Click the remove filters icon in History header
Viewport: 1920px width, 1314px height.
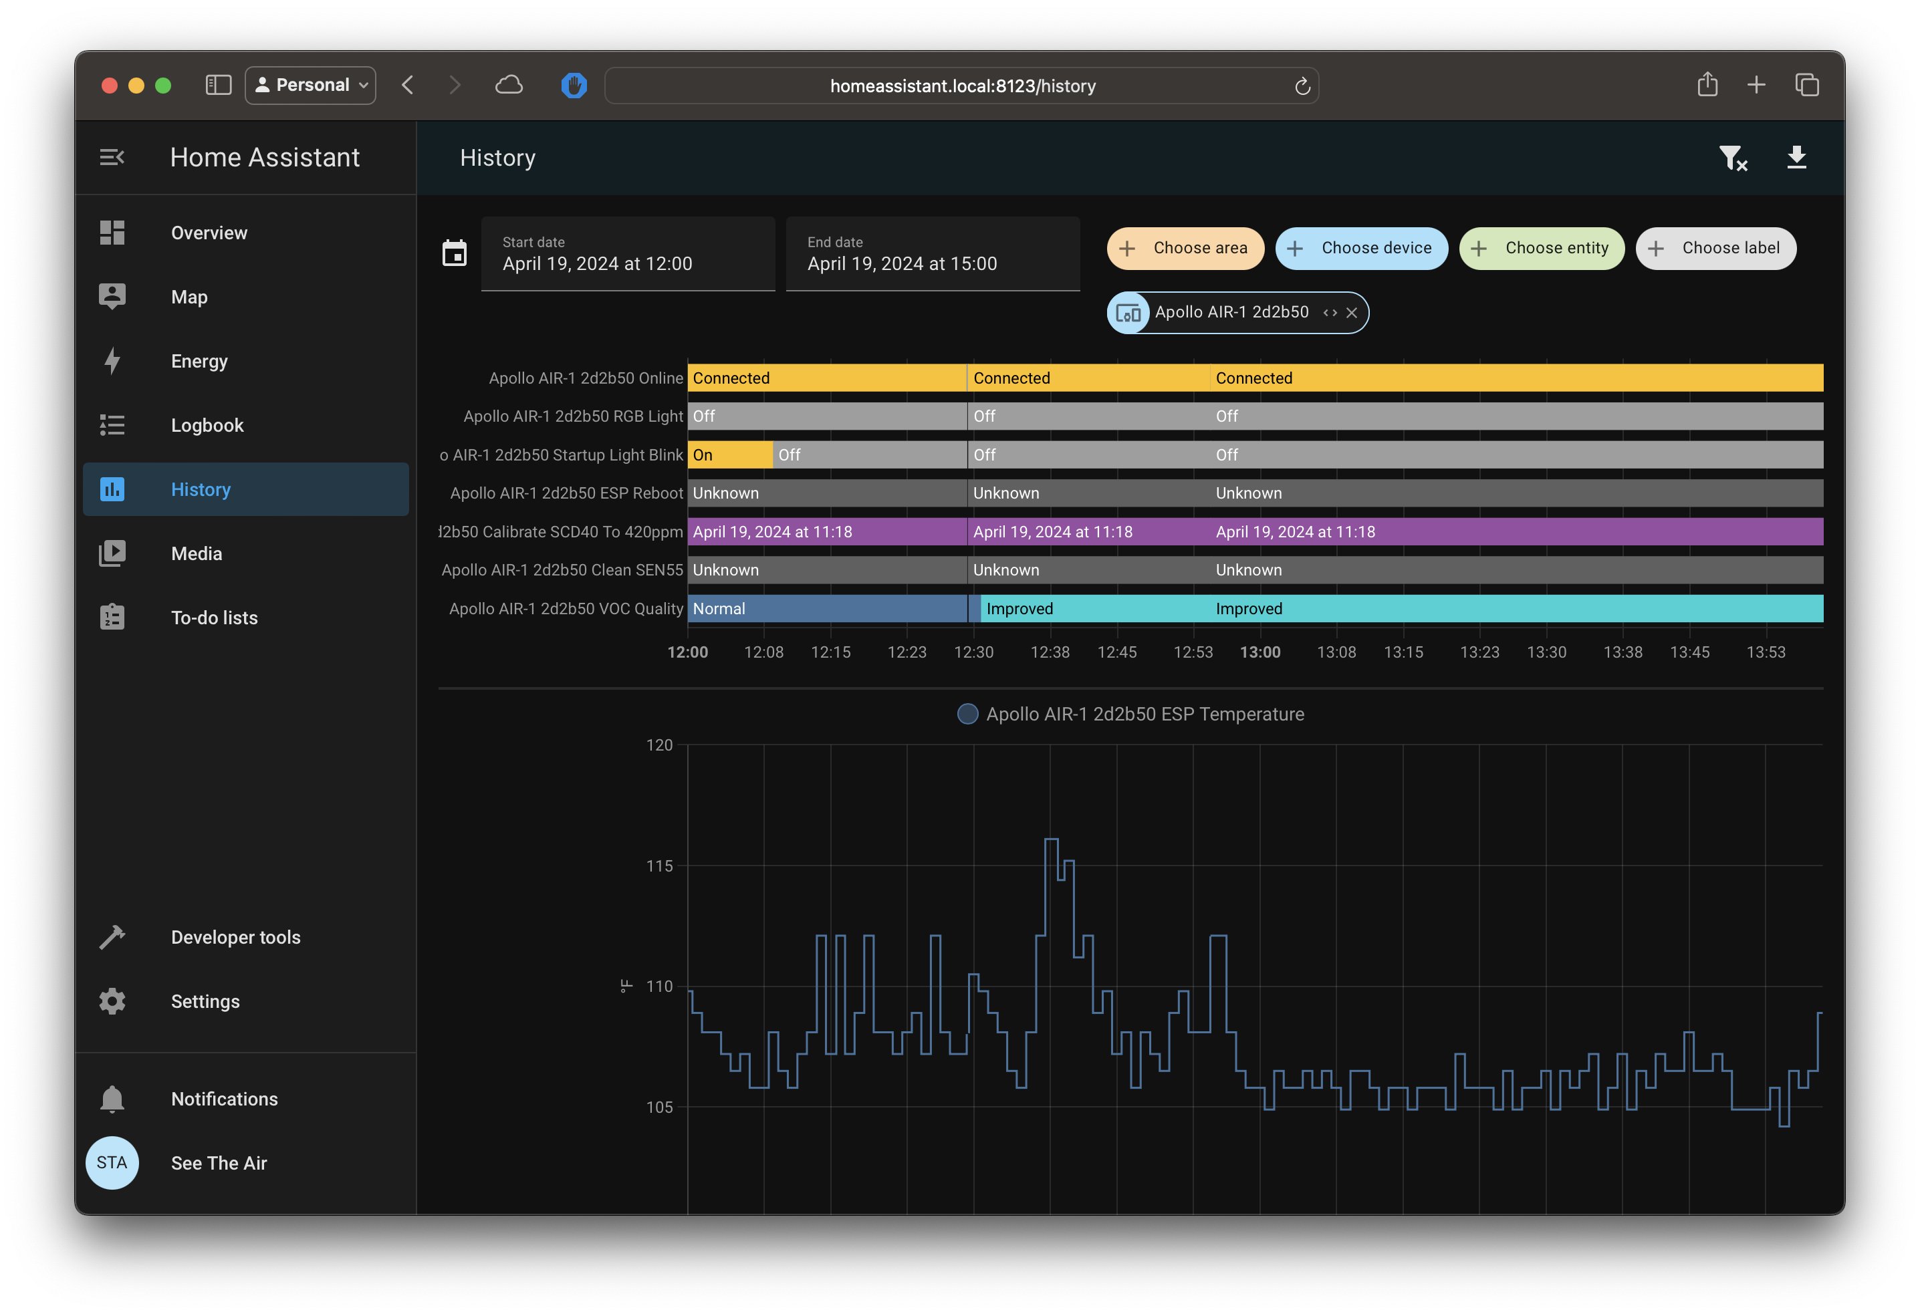click(1731, 158)
